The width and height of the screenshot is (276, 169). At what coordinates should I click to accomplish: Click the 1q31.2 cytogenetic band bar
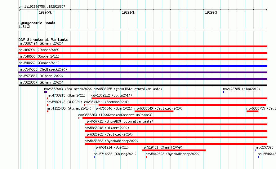pos(143,30)
